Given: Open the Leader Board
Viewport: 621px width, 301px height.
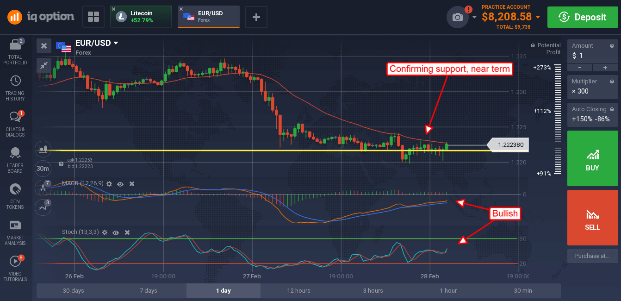Looking at the screenshot, I should pyautogui.click(x=15, y=160).
